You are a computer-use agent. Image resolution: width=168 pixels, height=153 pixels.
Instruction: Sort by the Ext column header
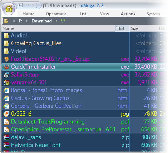coord(122,28)
